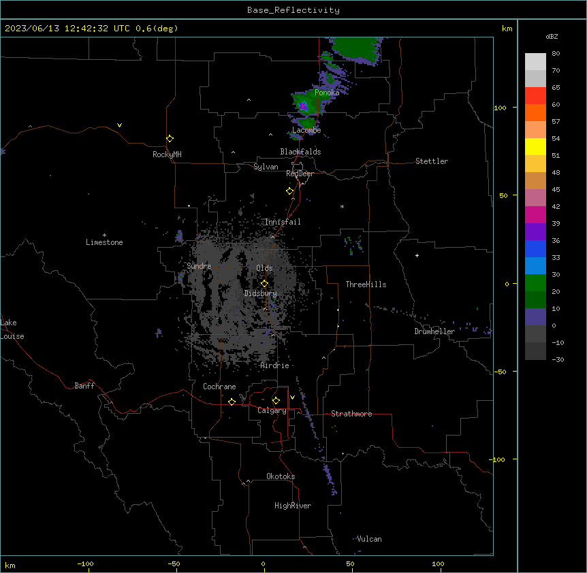Click the yellow diamond marker below Cochrane
The width and height of the screenshot is (587, 573).
(232, 402)
